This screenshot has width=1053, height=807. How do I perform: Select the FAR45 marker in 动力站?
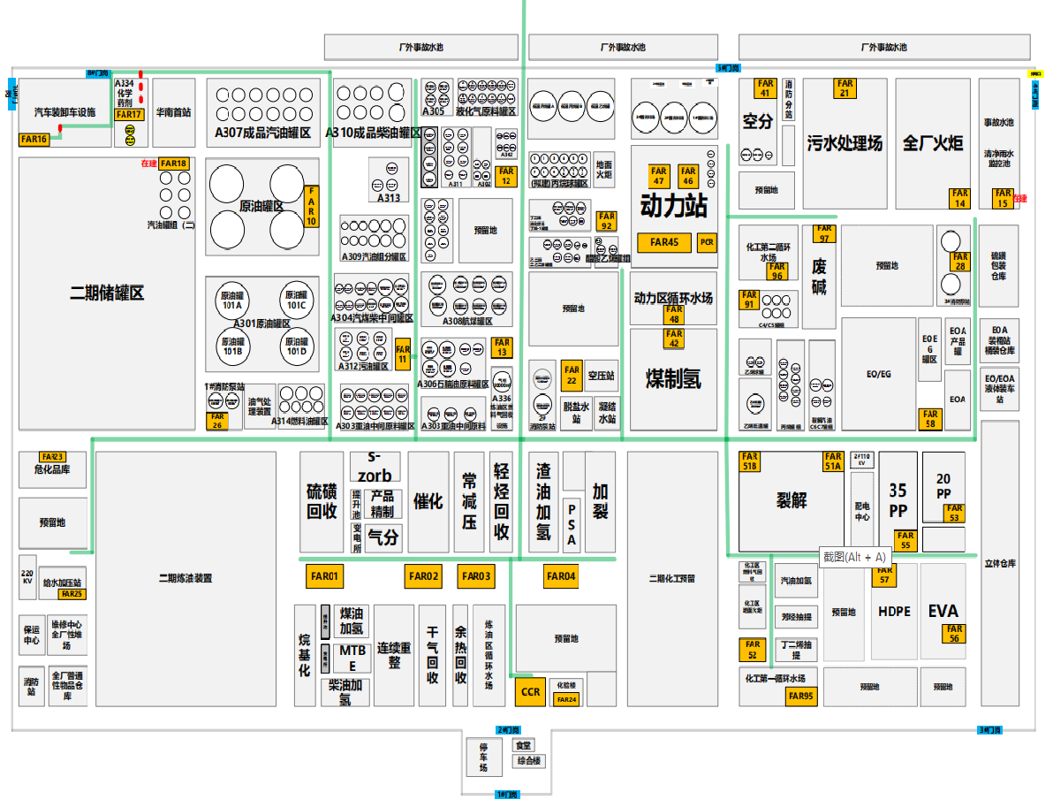[x=664, y=242]
